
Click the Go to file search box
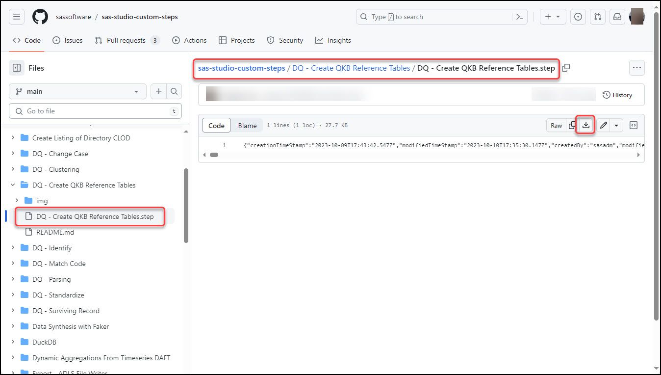tap(95, 111)
